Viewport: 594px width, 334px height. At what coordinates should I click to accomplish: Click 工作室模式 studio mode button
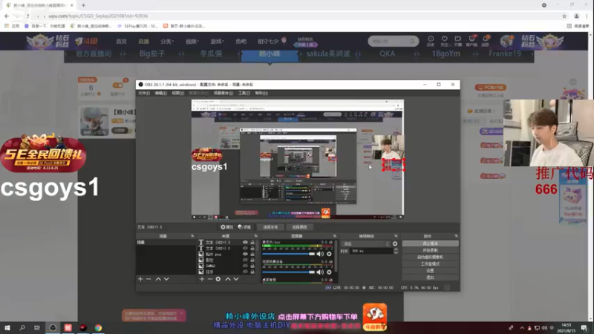click(431, 264)
